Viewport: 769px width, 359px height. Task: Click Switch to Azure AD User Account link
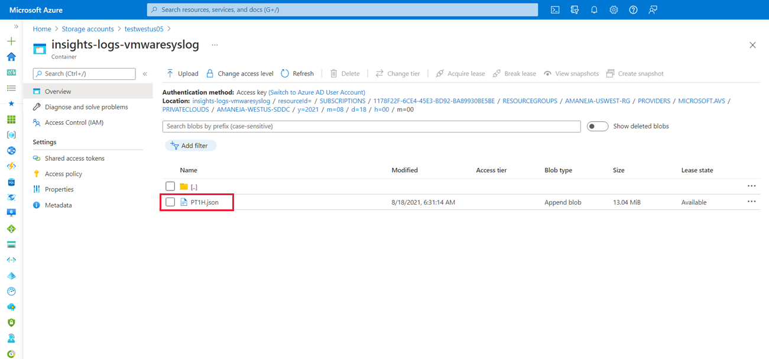click(x=317, y=92)
